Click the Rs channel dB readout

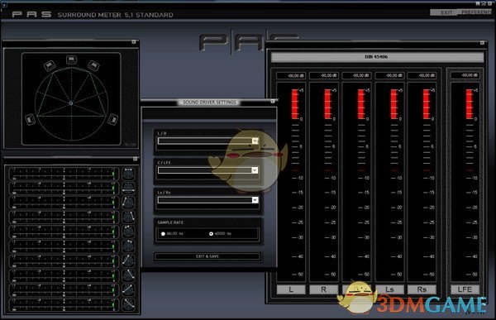coord(422,75)
